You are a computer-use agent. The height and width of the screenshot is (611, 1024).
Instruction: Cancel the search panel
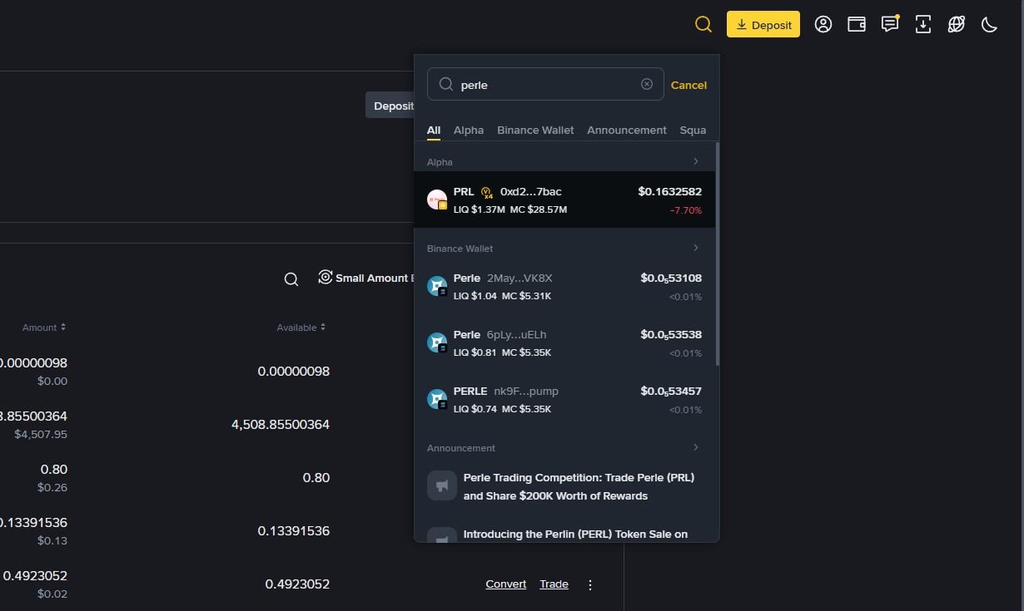[x=688, y=85]
